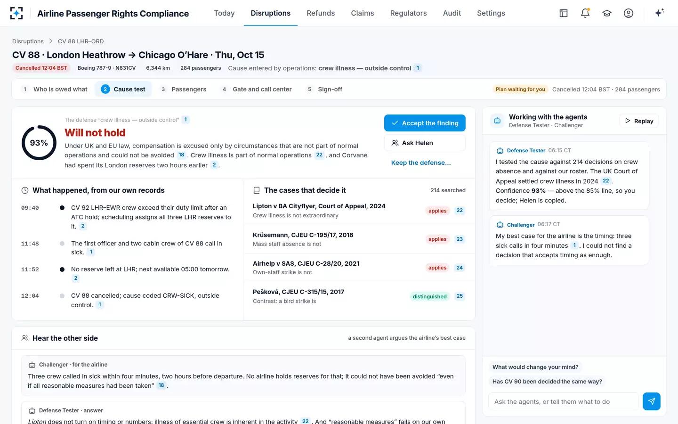Click the clock icon beside What happened
This screenshot has height=424, width=678.
click(x=25, y=190)
